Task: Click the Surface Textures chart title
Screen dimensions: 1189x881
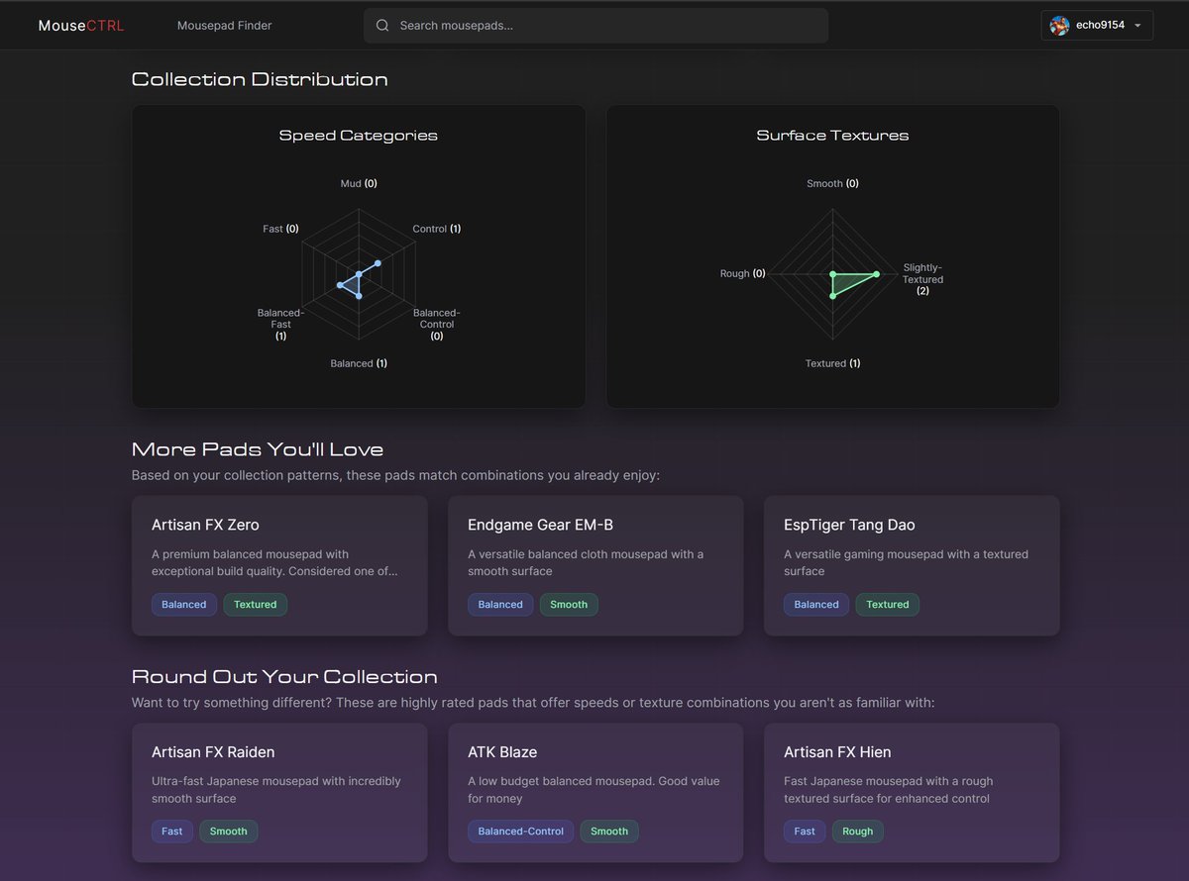Action: (x=832, y=136)
